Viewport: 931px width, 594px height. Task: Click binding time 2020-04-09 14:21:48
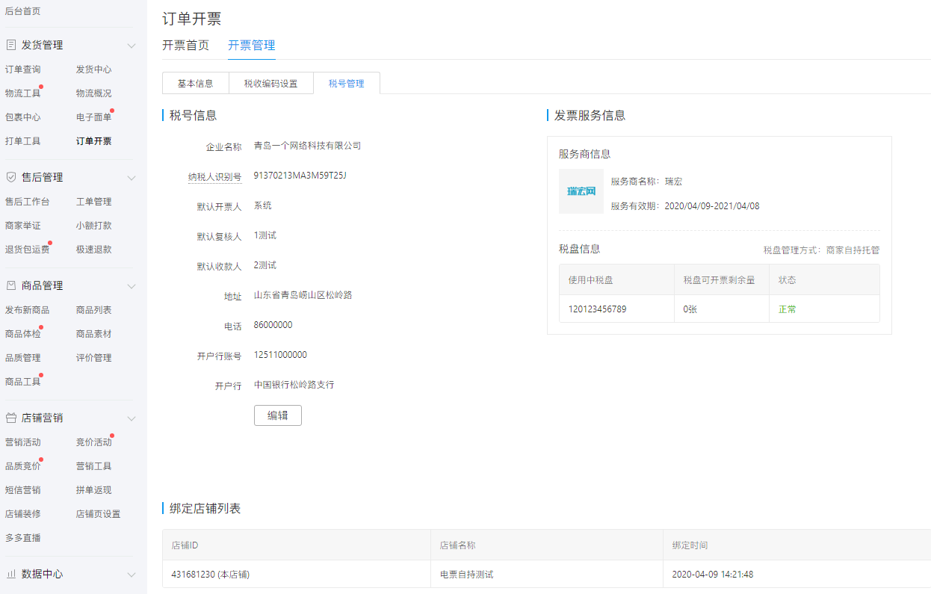(x=713, y=575)
